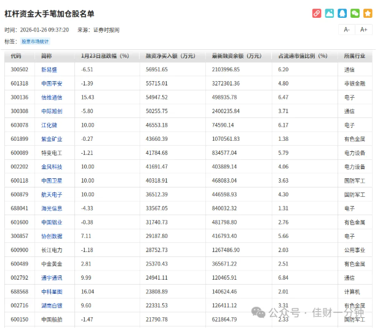The width and height of the screenshot is (380, 332).
Task: Save as image using blue picture icon
Action: click(330, 14)
